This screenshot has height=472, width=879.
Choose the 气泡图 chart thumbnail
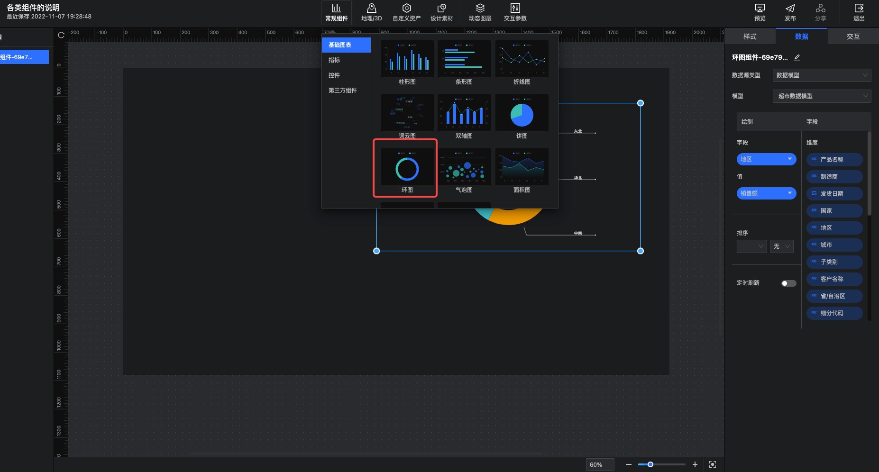pyautogui.click(x=464, y=167)
